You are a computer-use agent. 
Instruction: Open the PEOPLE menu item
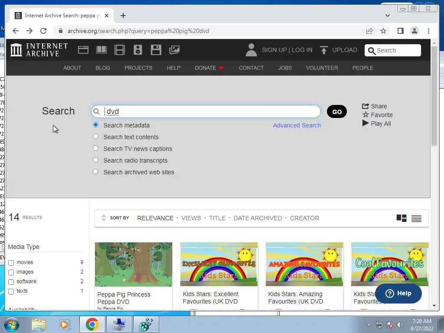tap(363, 68)
